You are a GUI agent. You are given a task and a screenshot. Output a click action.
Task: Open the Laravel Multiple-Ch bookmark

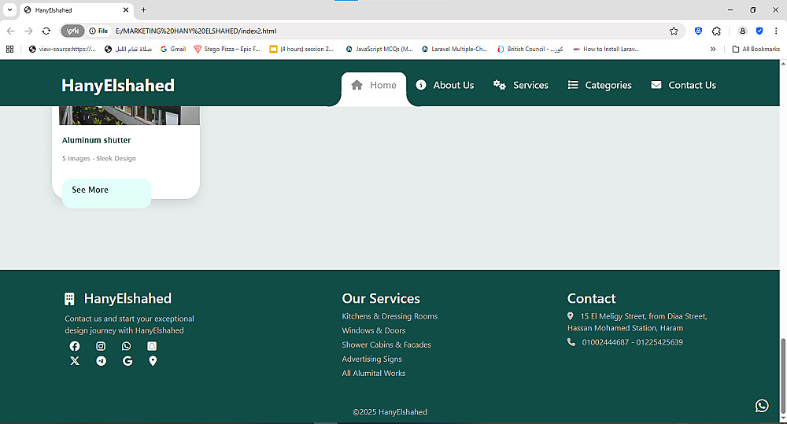(454, 50)
